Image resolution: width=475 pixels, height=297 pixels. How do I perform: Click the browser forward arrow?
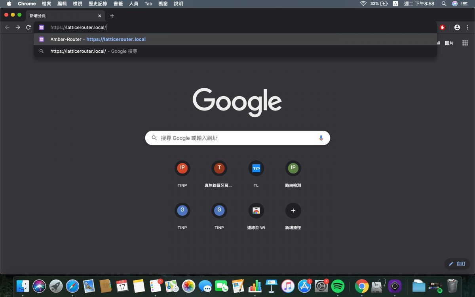(18, 27)
